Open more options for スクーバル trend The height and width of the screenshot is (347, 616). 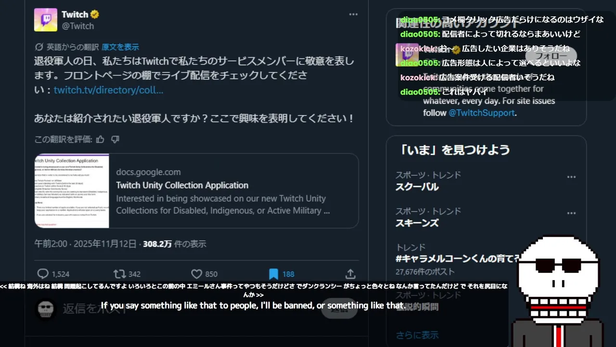[x=571, y=177]
